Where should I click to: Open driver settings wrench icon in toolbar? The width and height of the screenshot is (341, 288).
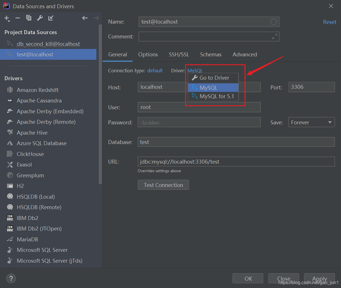[40, 18]
